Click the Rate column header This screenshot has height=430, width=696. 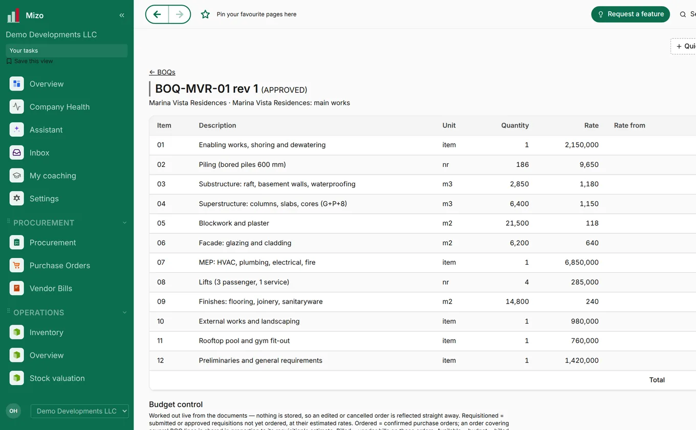(x=592, y=125)
